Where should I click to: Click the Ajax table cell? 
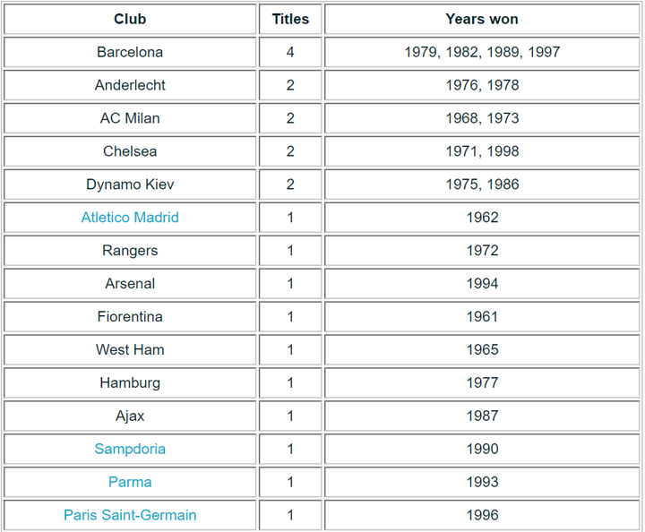coord(130,416)
